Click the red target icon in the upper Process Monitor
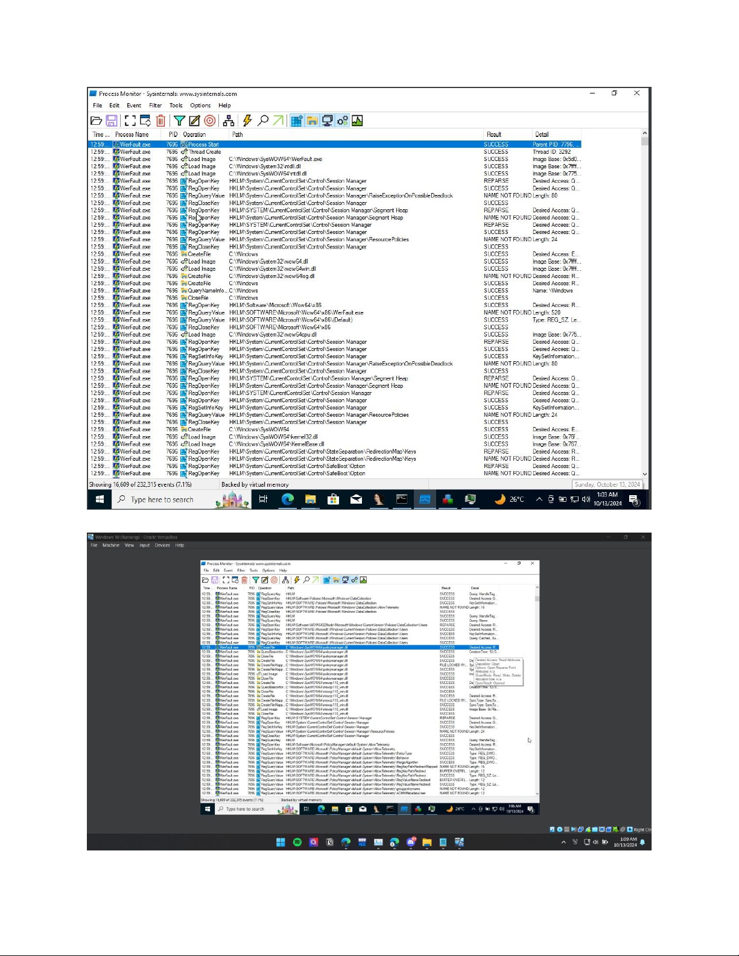Screen dimensions: 739x956 209,121
